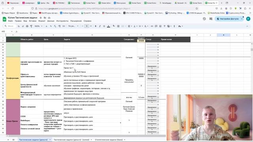Open the Файл menu

click(11, 21)
